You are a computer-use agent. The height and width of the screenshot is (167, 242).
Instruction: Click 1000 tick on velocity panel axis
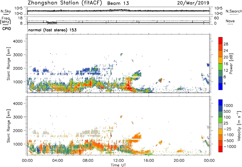[x=18, y=144]
